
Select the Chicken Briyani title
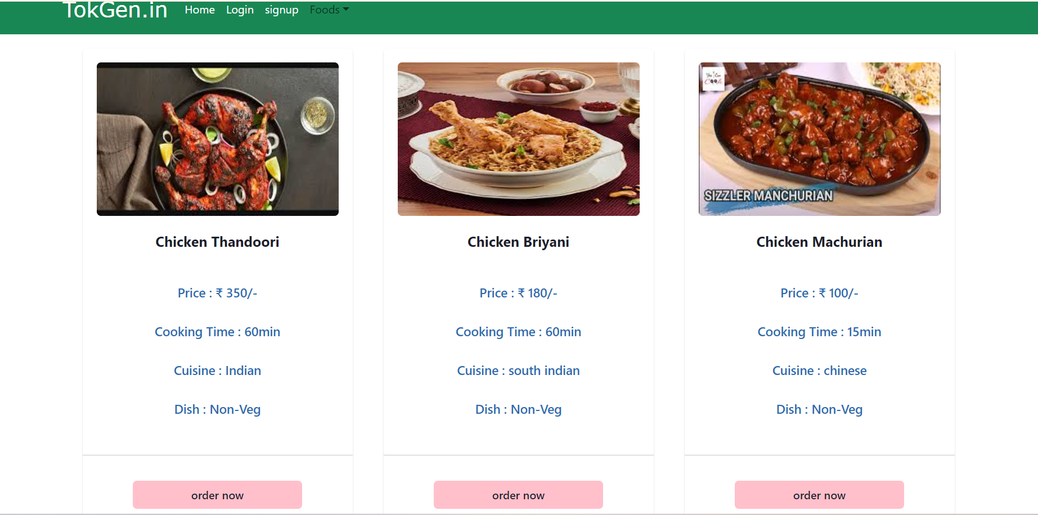point(518,242)
